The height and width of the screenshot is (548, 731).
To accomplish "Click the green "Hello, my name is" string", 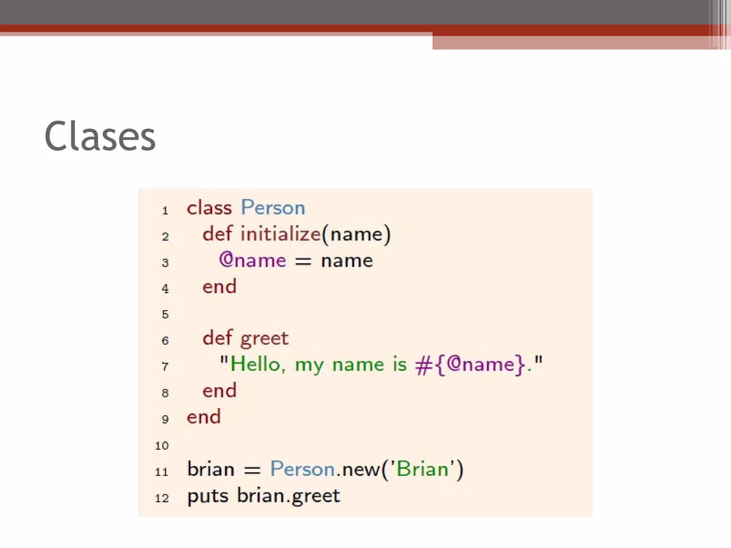I will pyautogui.click(x=318, y=365).
